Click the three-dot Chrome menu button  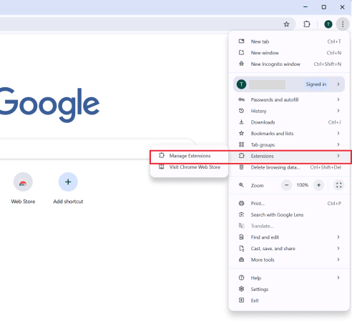coord(343,24)
